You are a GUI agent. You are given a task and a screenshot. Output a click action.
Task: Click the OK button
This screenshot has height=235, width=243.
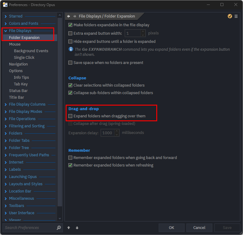tap(172, 228)
